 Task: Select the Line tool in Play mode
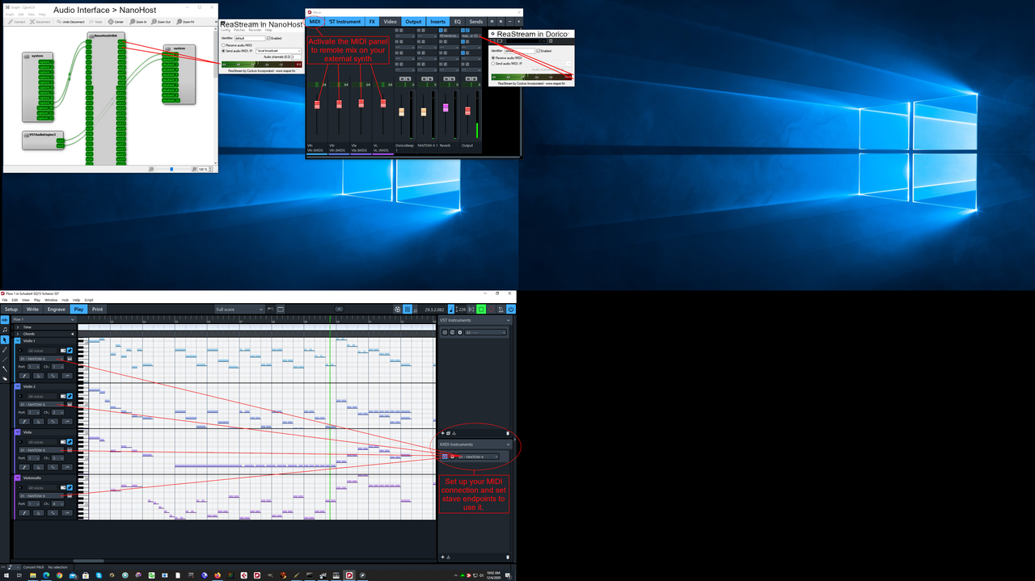[x=5, y=360]
